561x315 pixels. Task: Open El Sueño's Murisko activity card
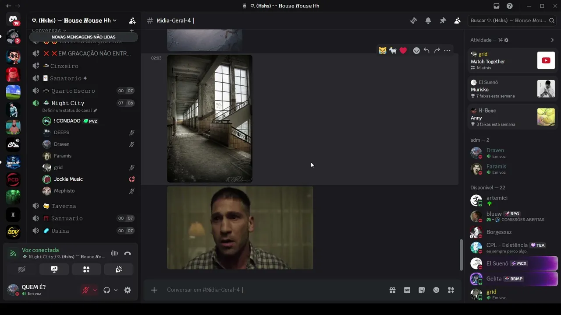pos(512,89)
